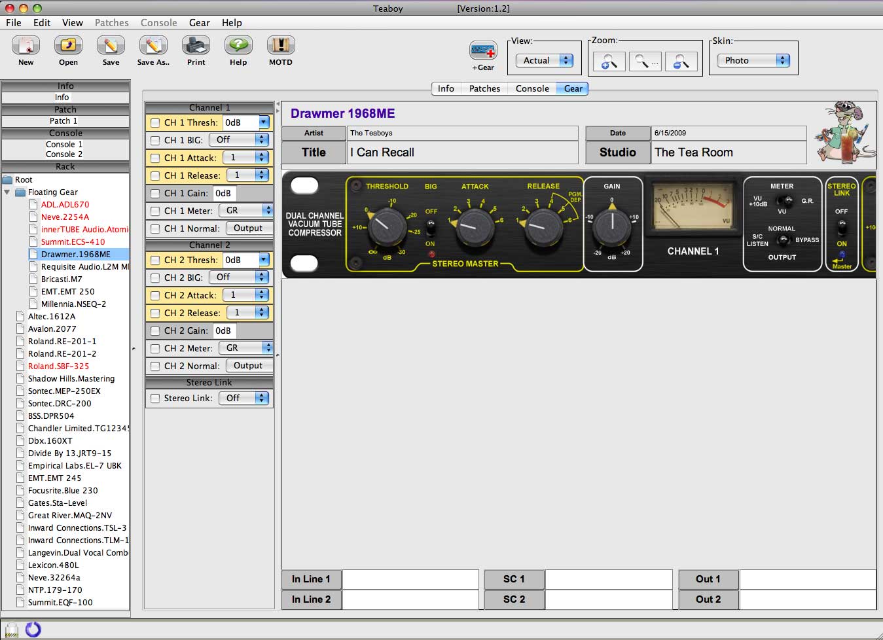The width and height of the screenshot is (883, 640).
Task: Select Lexicon.480L in the rack tree
Action: (53, 565)
